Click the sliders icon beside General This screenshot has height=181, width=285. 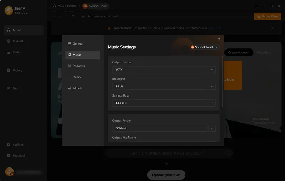coord(69,43)
